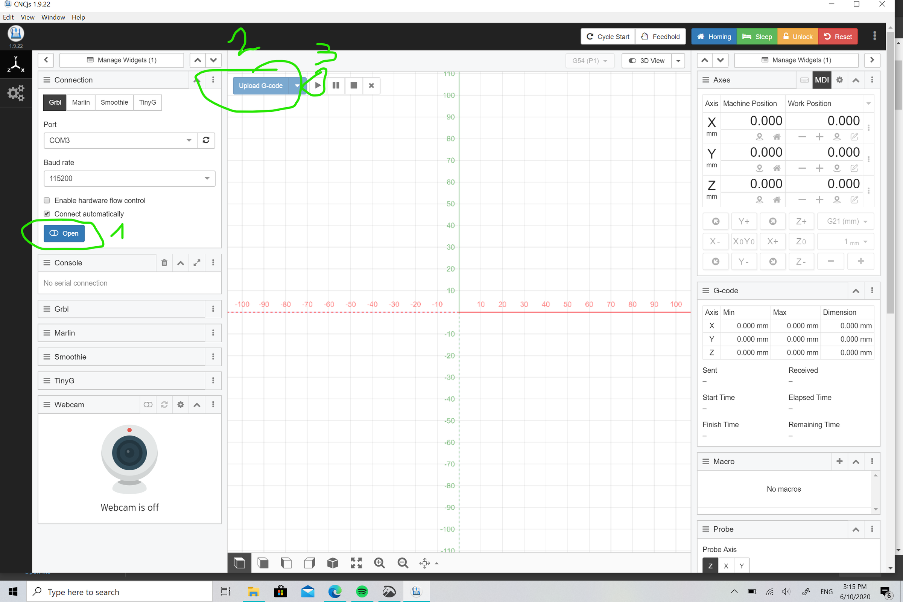Click the refresh ports icon
Viewport: 903px width, 602px height.
(205, 140)
